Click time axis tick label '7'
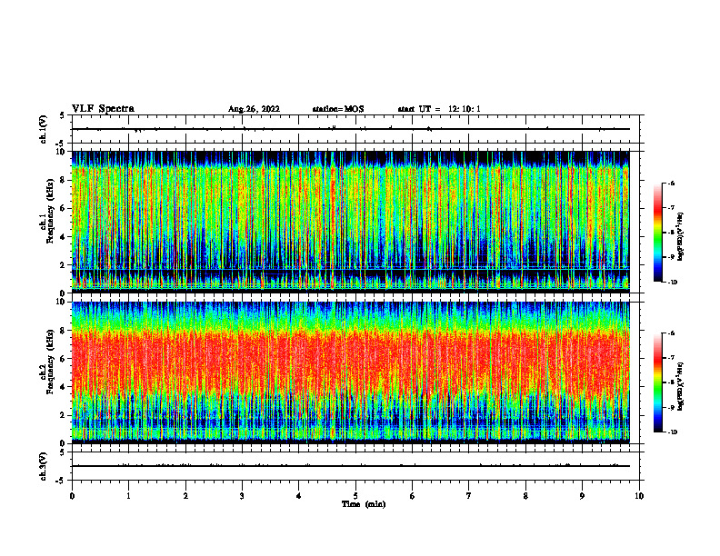Viewport: 720px width, 556px height. 469,496
